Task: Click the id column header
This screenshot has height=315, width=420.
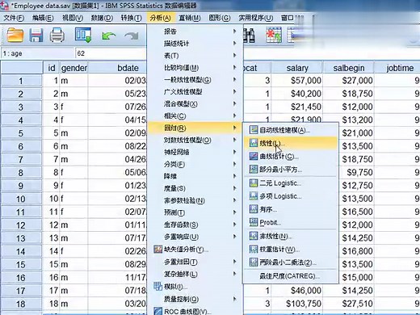Action: (51, 68)
